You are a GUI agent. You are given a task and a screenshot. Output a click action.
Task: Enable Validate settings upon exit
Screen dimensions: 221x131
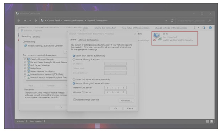pos(74,100)
